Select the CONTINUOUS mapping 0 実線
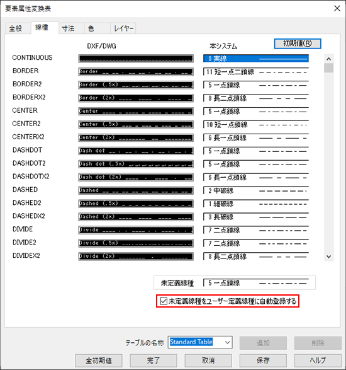The width and height of the screenshot is (346, 370). (x=256, y=59)
